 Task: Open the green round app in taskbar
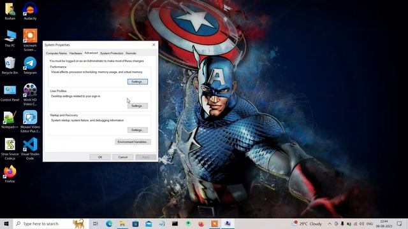pos(188,223)
